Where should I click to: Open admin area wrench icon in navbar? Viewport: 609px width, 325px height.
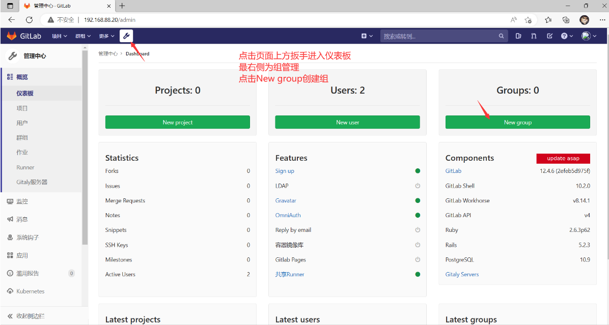[x=126, y=36]
